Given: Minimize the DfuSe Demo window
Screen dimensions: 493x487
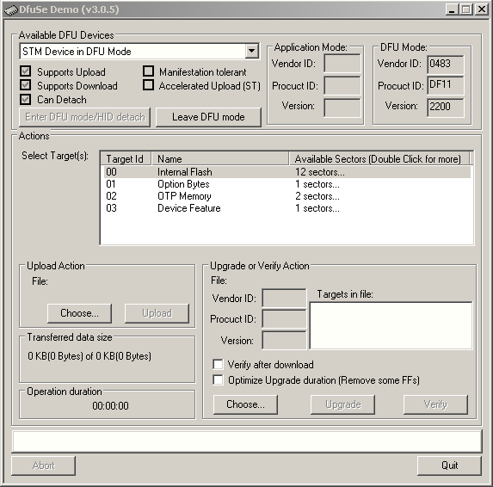Looking at the screenshot, I should pos(452,9).
